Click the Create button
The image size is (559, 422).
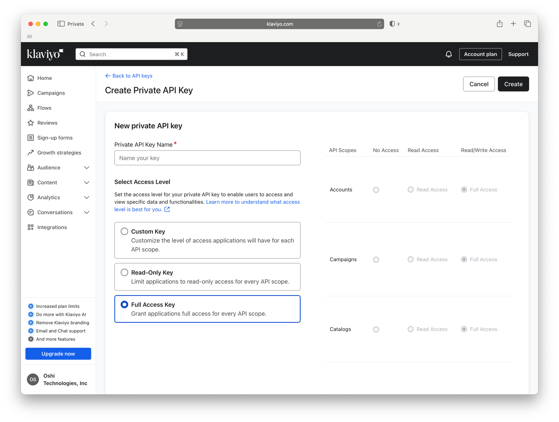point(513,84)
